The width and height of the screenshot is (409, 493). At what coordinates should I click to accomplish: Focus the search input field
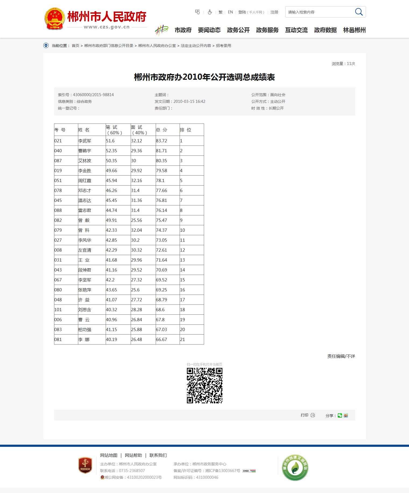(x=320, y=12)
